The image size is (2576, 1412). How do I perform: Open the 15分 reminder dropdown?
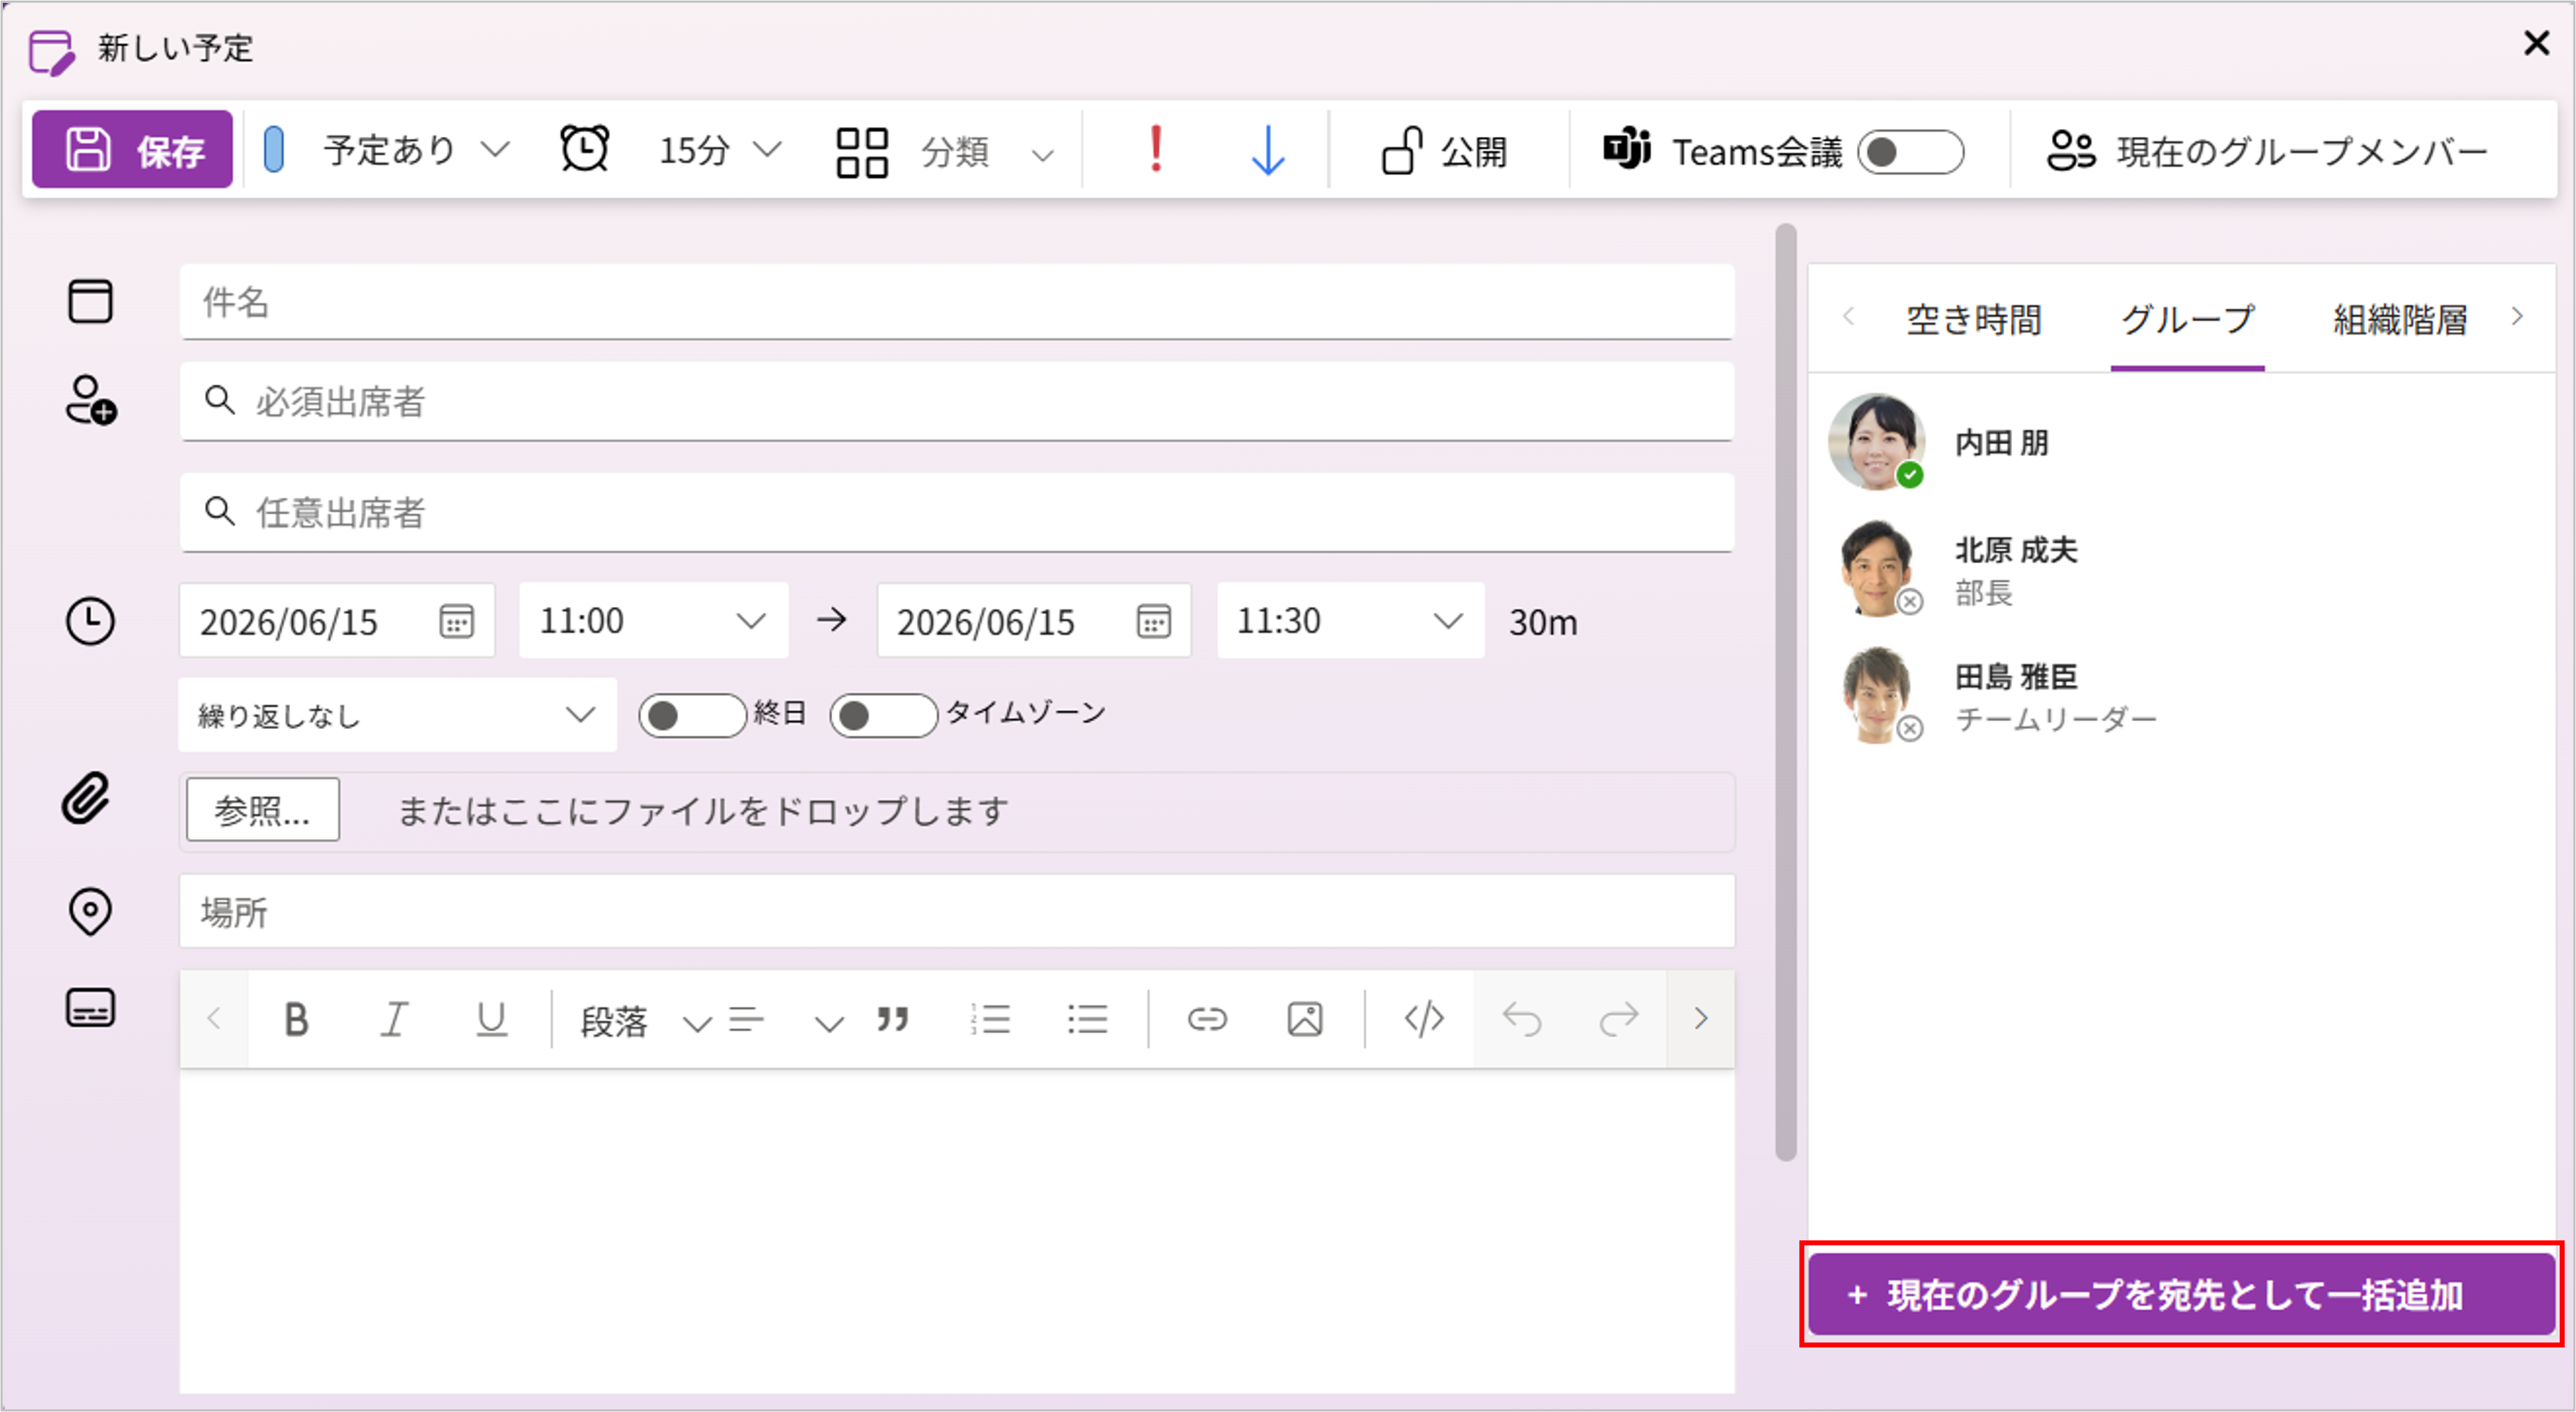tap(720, 151)
